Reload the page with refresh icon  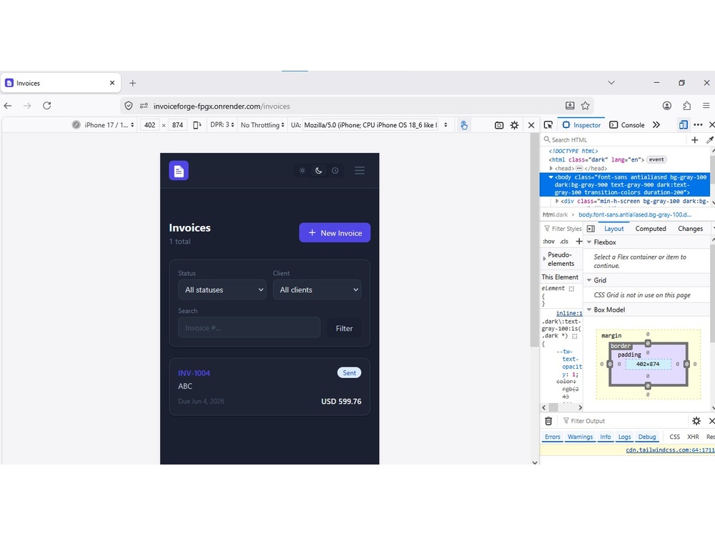(47, 106)
